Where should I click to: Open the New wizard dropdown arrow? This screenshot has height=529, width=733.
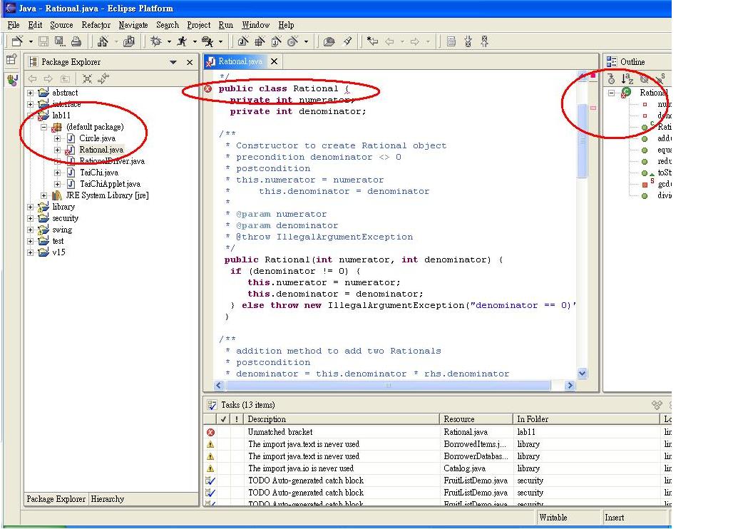point(31,42)
